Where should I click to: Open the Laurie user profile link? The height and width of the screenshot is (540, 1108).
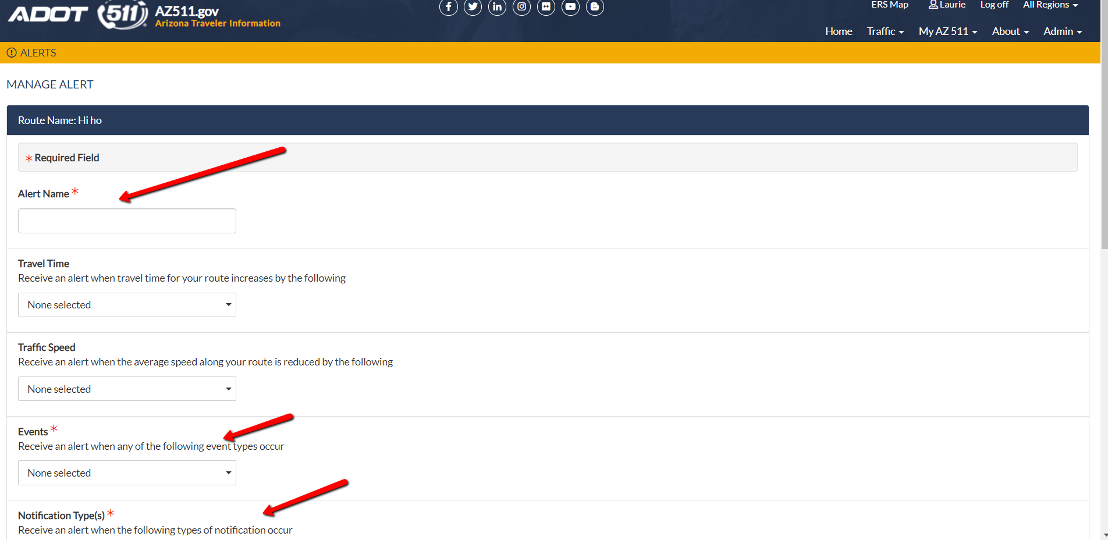pos(947,5)
